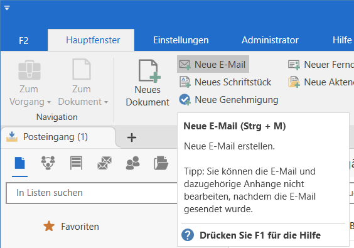Open the quick access toolbar dropdown arrow

(x=7, y=8)
